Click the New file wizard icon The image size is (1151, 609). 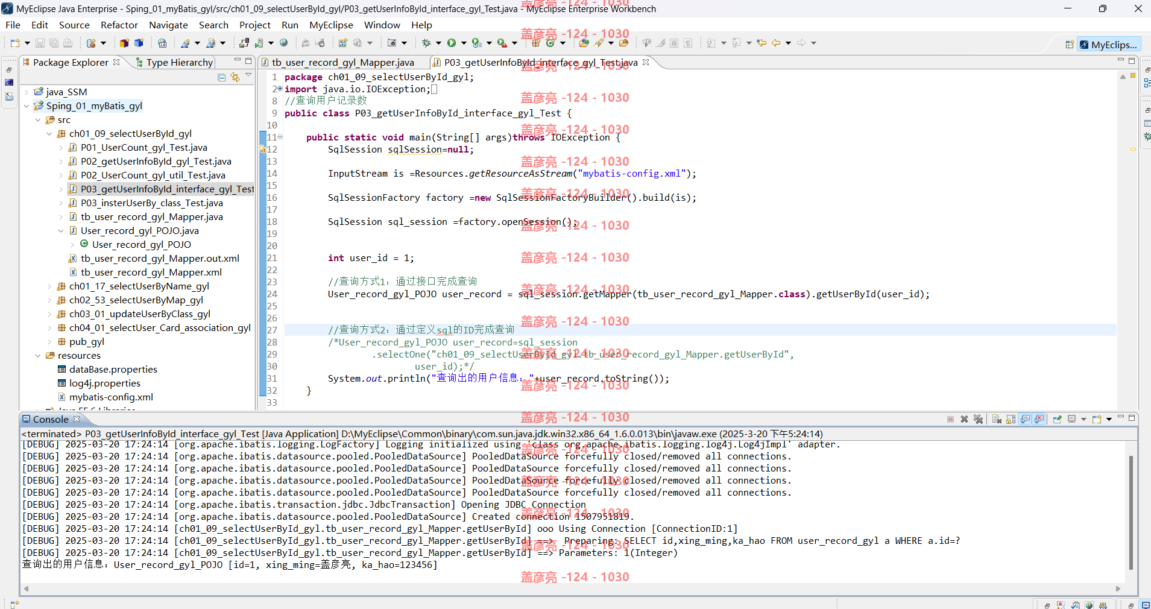tap(15, 43)
